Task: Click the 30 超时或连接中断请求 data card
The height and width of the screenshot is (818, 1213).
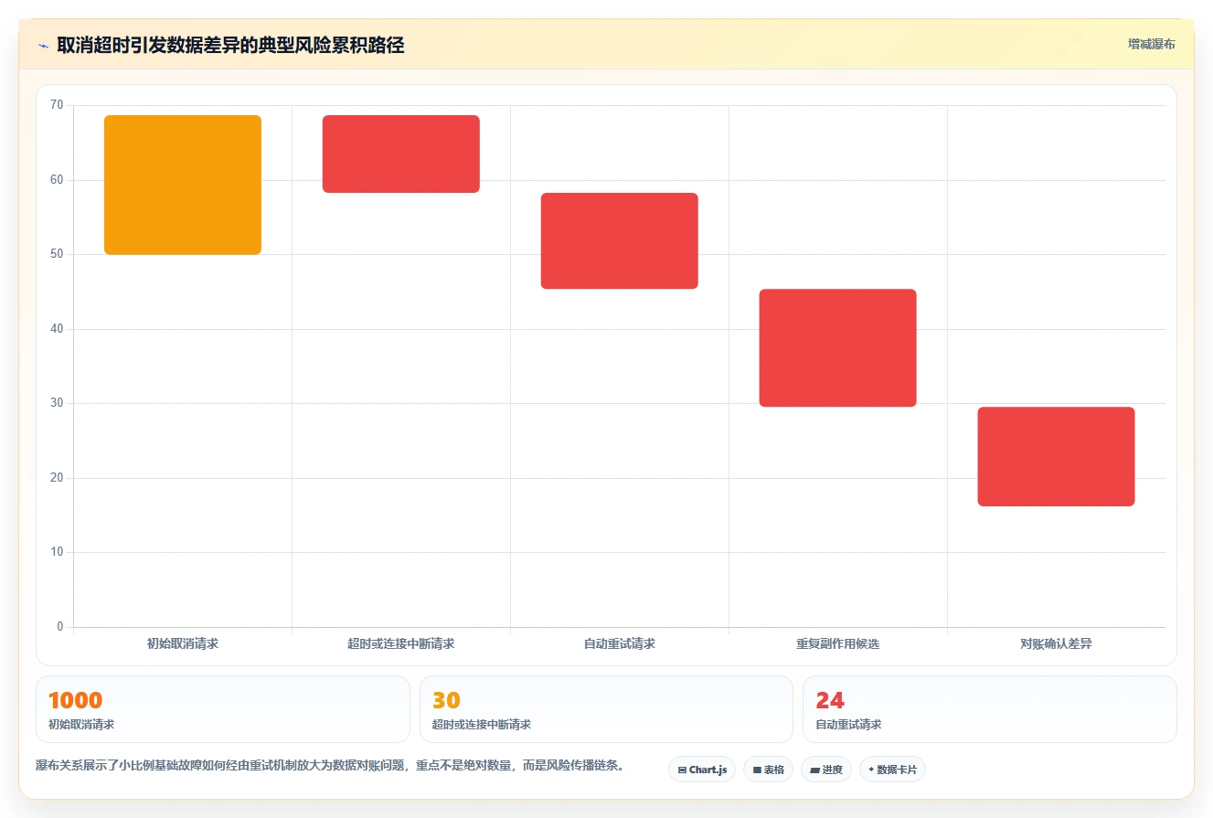Action: pyautogui.click(x=606, y=709)
